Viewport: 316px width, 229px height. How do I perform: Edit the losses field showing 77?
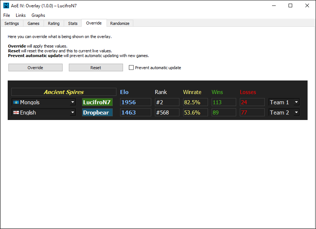pyautogui.click(x=252, y=113)
